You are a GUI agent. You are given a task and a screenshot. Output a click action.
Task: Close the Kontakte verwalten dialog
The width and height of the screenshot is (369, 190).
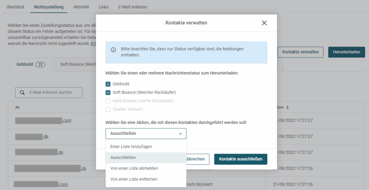264,23
